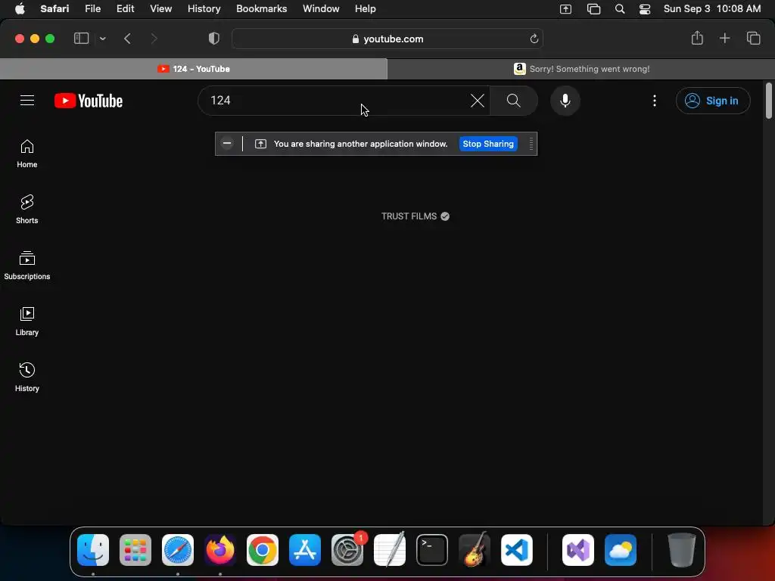
Task: Open the YouTube hamburger guide menu
Action: coord(27,101)
